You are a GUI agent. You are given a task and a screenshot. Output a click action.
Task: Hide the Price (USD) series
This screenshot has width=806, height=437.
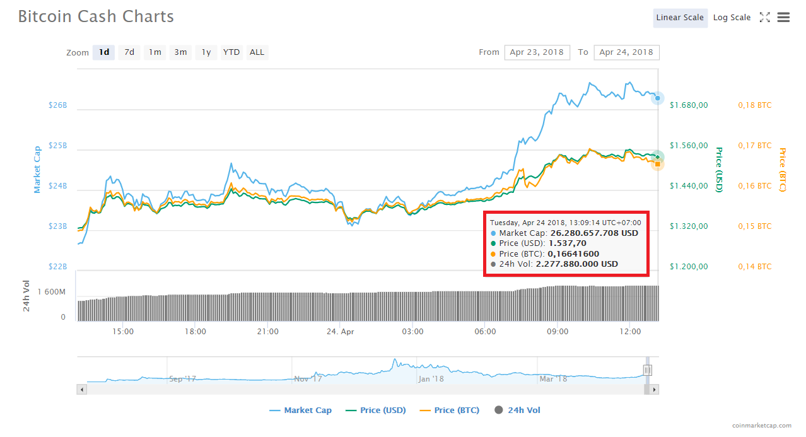(x=376, y=411)
